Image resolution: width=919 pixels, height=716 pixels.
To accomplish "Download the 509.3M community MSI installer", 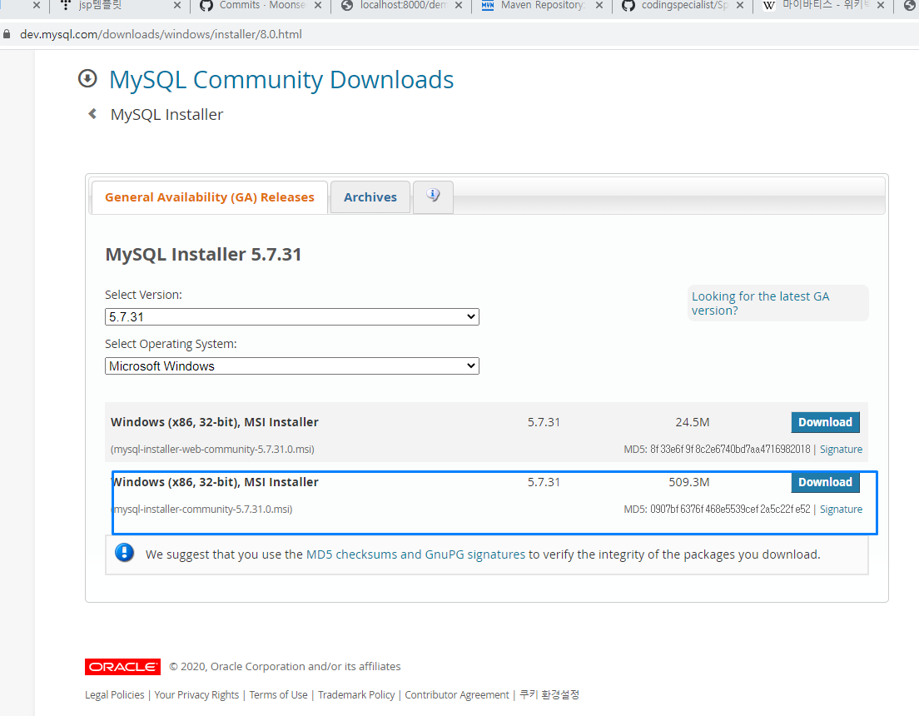I will pyautogui.click(x=825, y=482).
